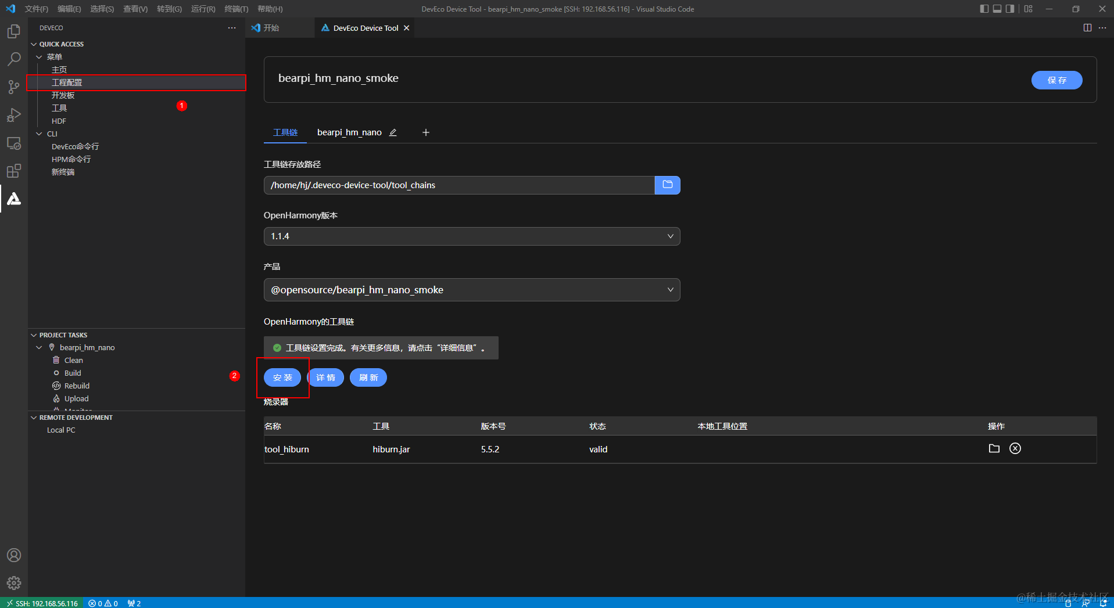Screen dimensions: 1114x608
Task: Click the forwarded ports indicator showing 2
Action: (x=134, y=603)
